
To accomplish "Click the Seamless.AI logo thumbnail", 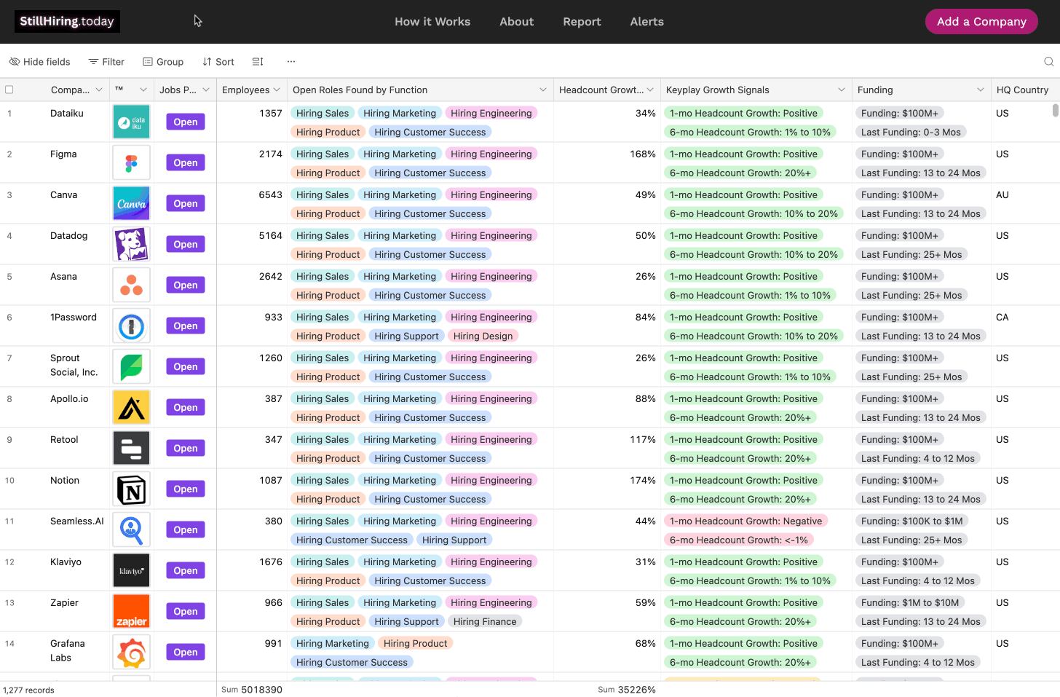I will click(x=131, y=529).
